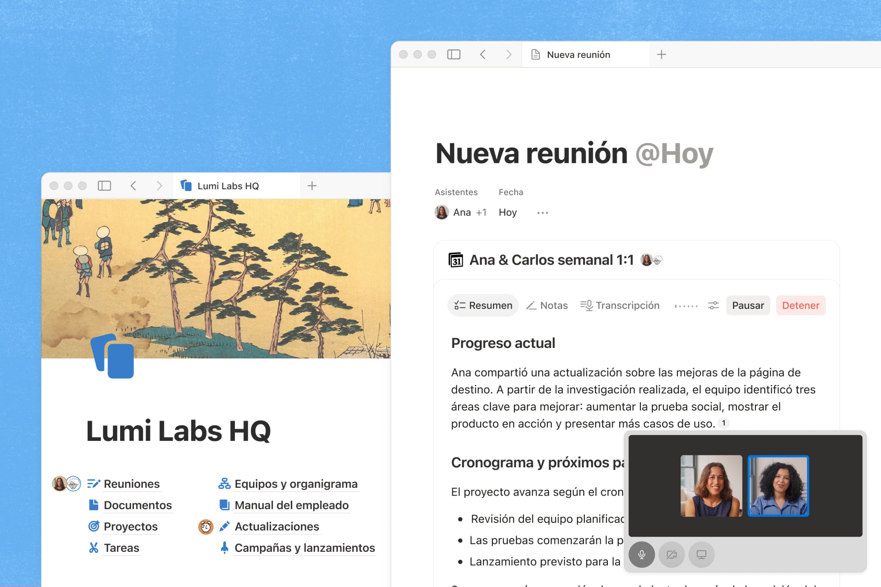Select the highlighted video participant thumbnail
Image resolution: width=881 pixels, height=587 pixels.
pos(778,486)
